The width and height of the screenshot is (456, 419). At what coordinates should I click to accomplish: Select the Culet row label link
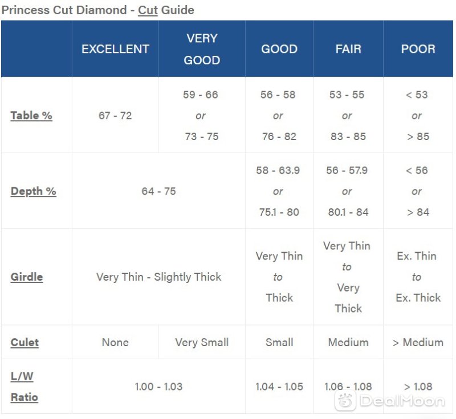pyautogui.click(x=25, y=342)
